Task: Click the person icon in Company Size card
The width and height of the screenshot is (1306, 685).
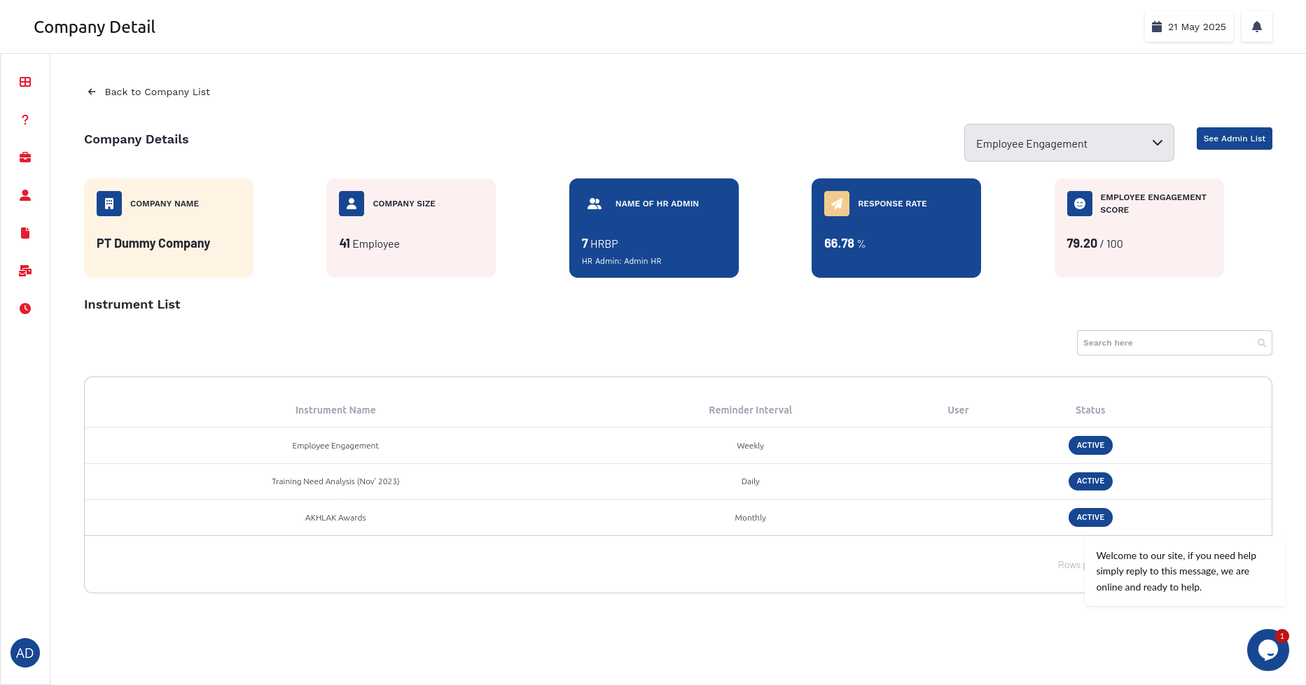Action: 352,204
